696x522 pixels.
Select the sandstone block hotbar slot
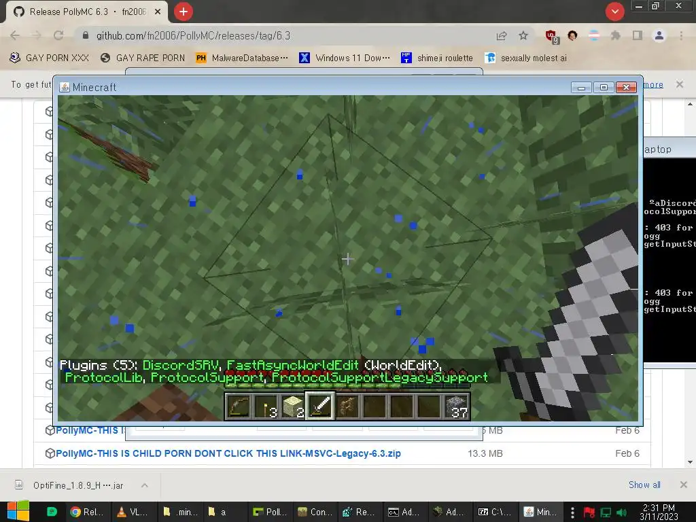coord(292,406)
